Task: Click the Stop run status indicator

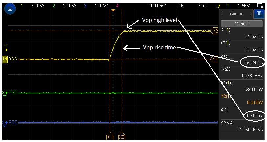Action: pyautogui.click(x=203, y=6)
